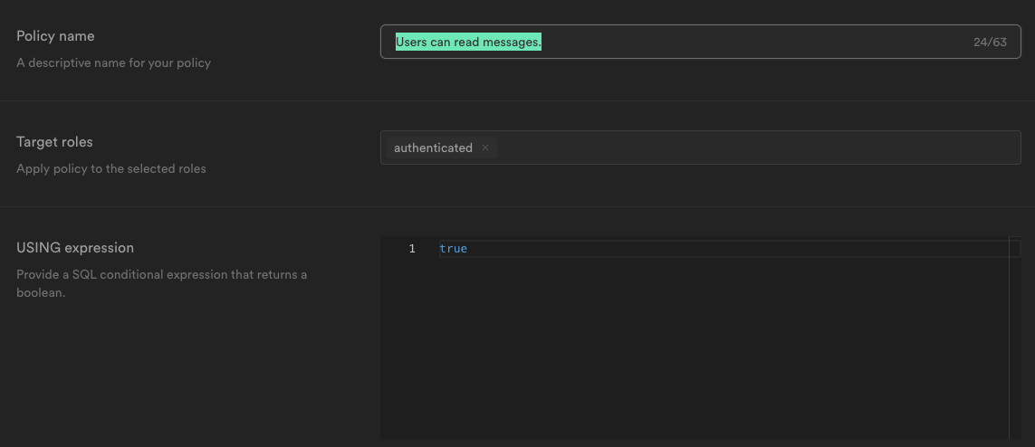Click the highlighted 'Users can read messages.' text
Image resolution: width=1035 pixels, height=447 pixels.
pos(468,43)
